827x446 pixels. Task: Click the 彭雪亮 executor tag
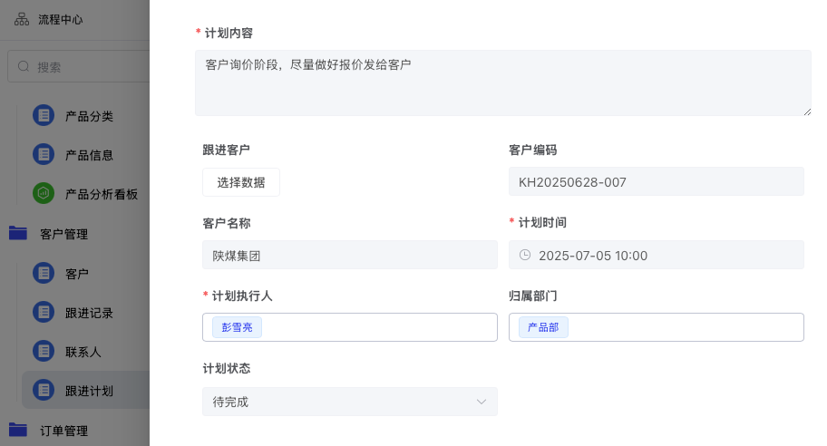click(237, 327)
